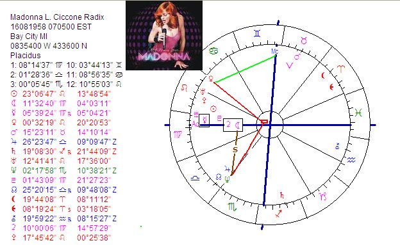The width and height of the screenshot is (400, 245).
Task: Click house 12 cusp 10°55'03"
Action: point(96,84)
